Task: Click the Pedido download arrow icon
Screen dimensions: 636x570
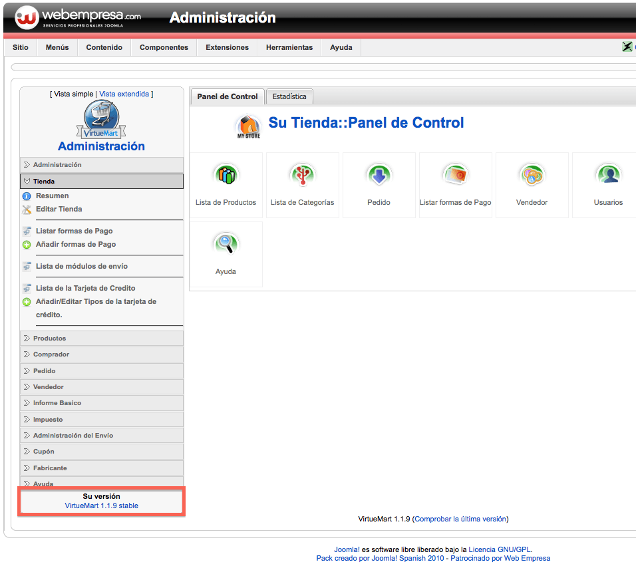Action: (379, 175)
